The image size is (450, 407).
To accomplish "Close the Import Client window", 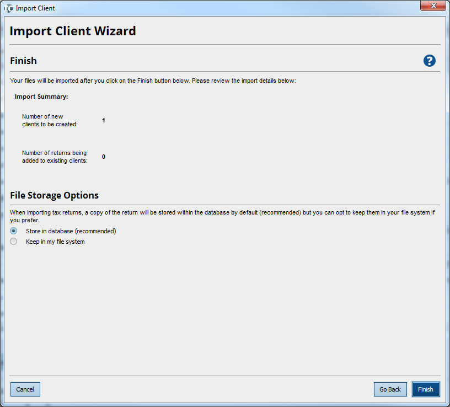I will pos(433,6).
